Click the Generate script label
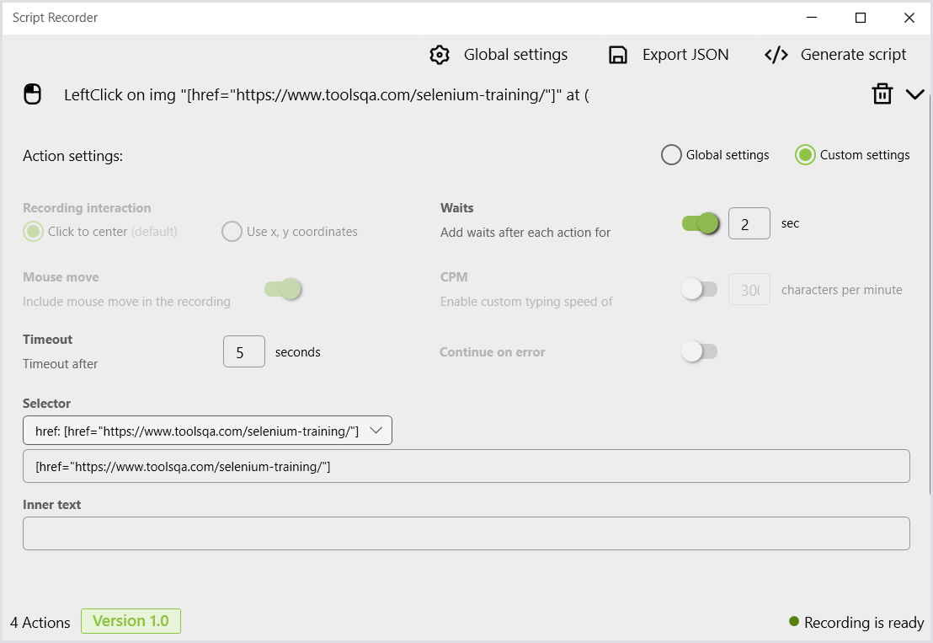The height and width of the screenshot is (643, 933). 853,55
